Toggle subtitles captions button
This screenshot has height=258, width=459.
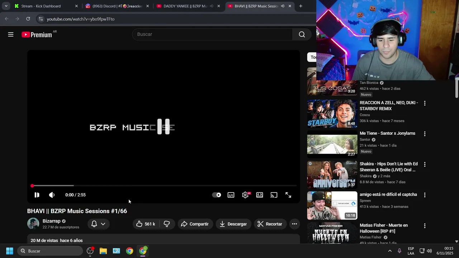pos(231,195)
